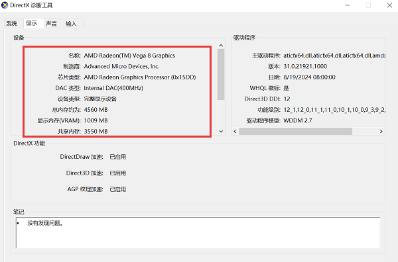Click total memory value 4560 MB
This screenshot has width=398, height=262.
click(96, 110)
